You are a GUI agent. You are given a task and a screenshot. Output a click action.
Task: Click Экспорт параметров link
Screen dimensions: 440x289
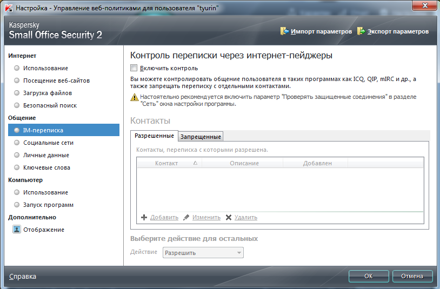click(x=398, y=31)
